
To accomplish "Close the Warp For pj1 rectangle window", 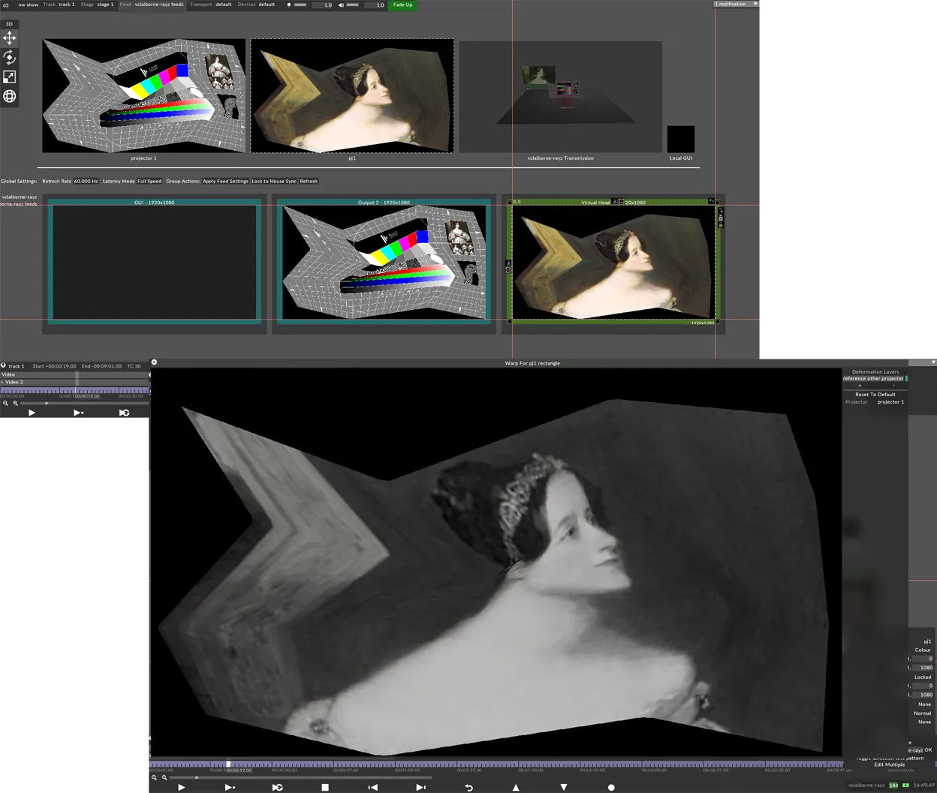I will (154, 362).
